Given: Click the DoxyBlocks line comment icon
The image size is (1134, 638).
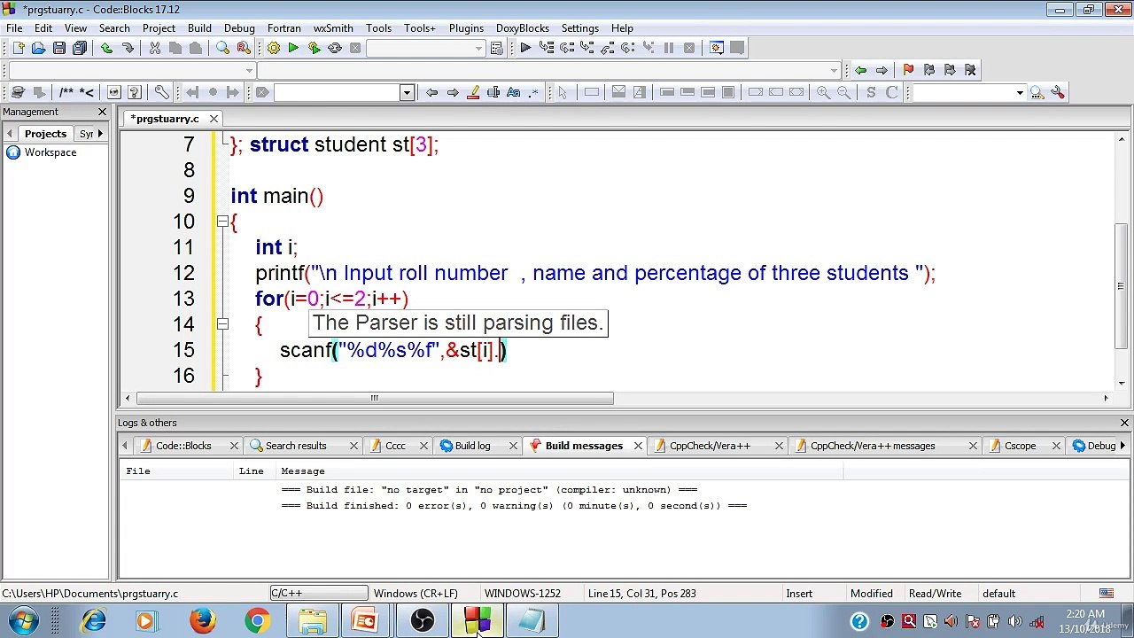Looking at the screenshot, I should (87, 92).
